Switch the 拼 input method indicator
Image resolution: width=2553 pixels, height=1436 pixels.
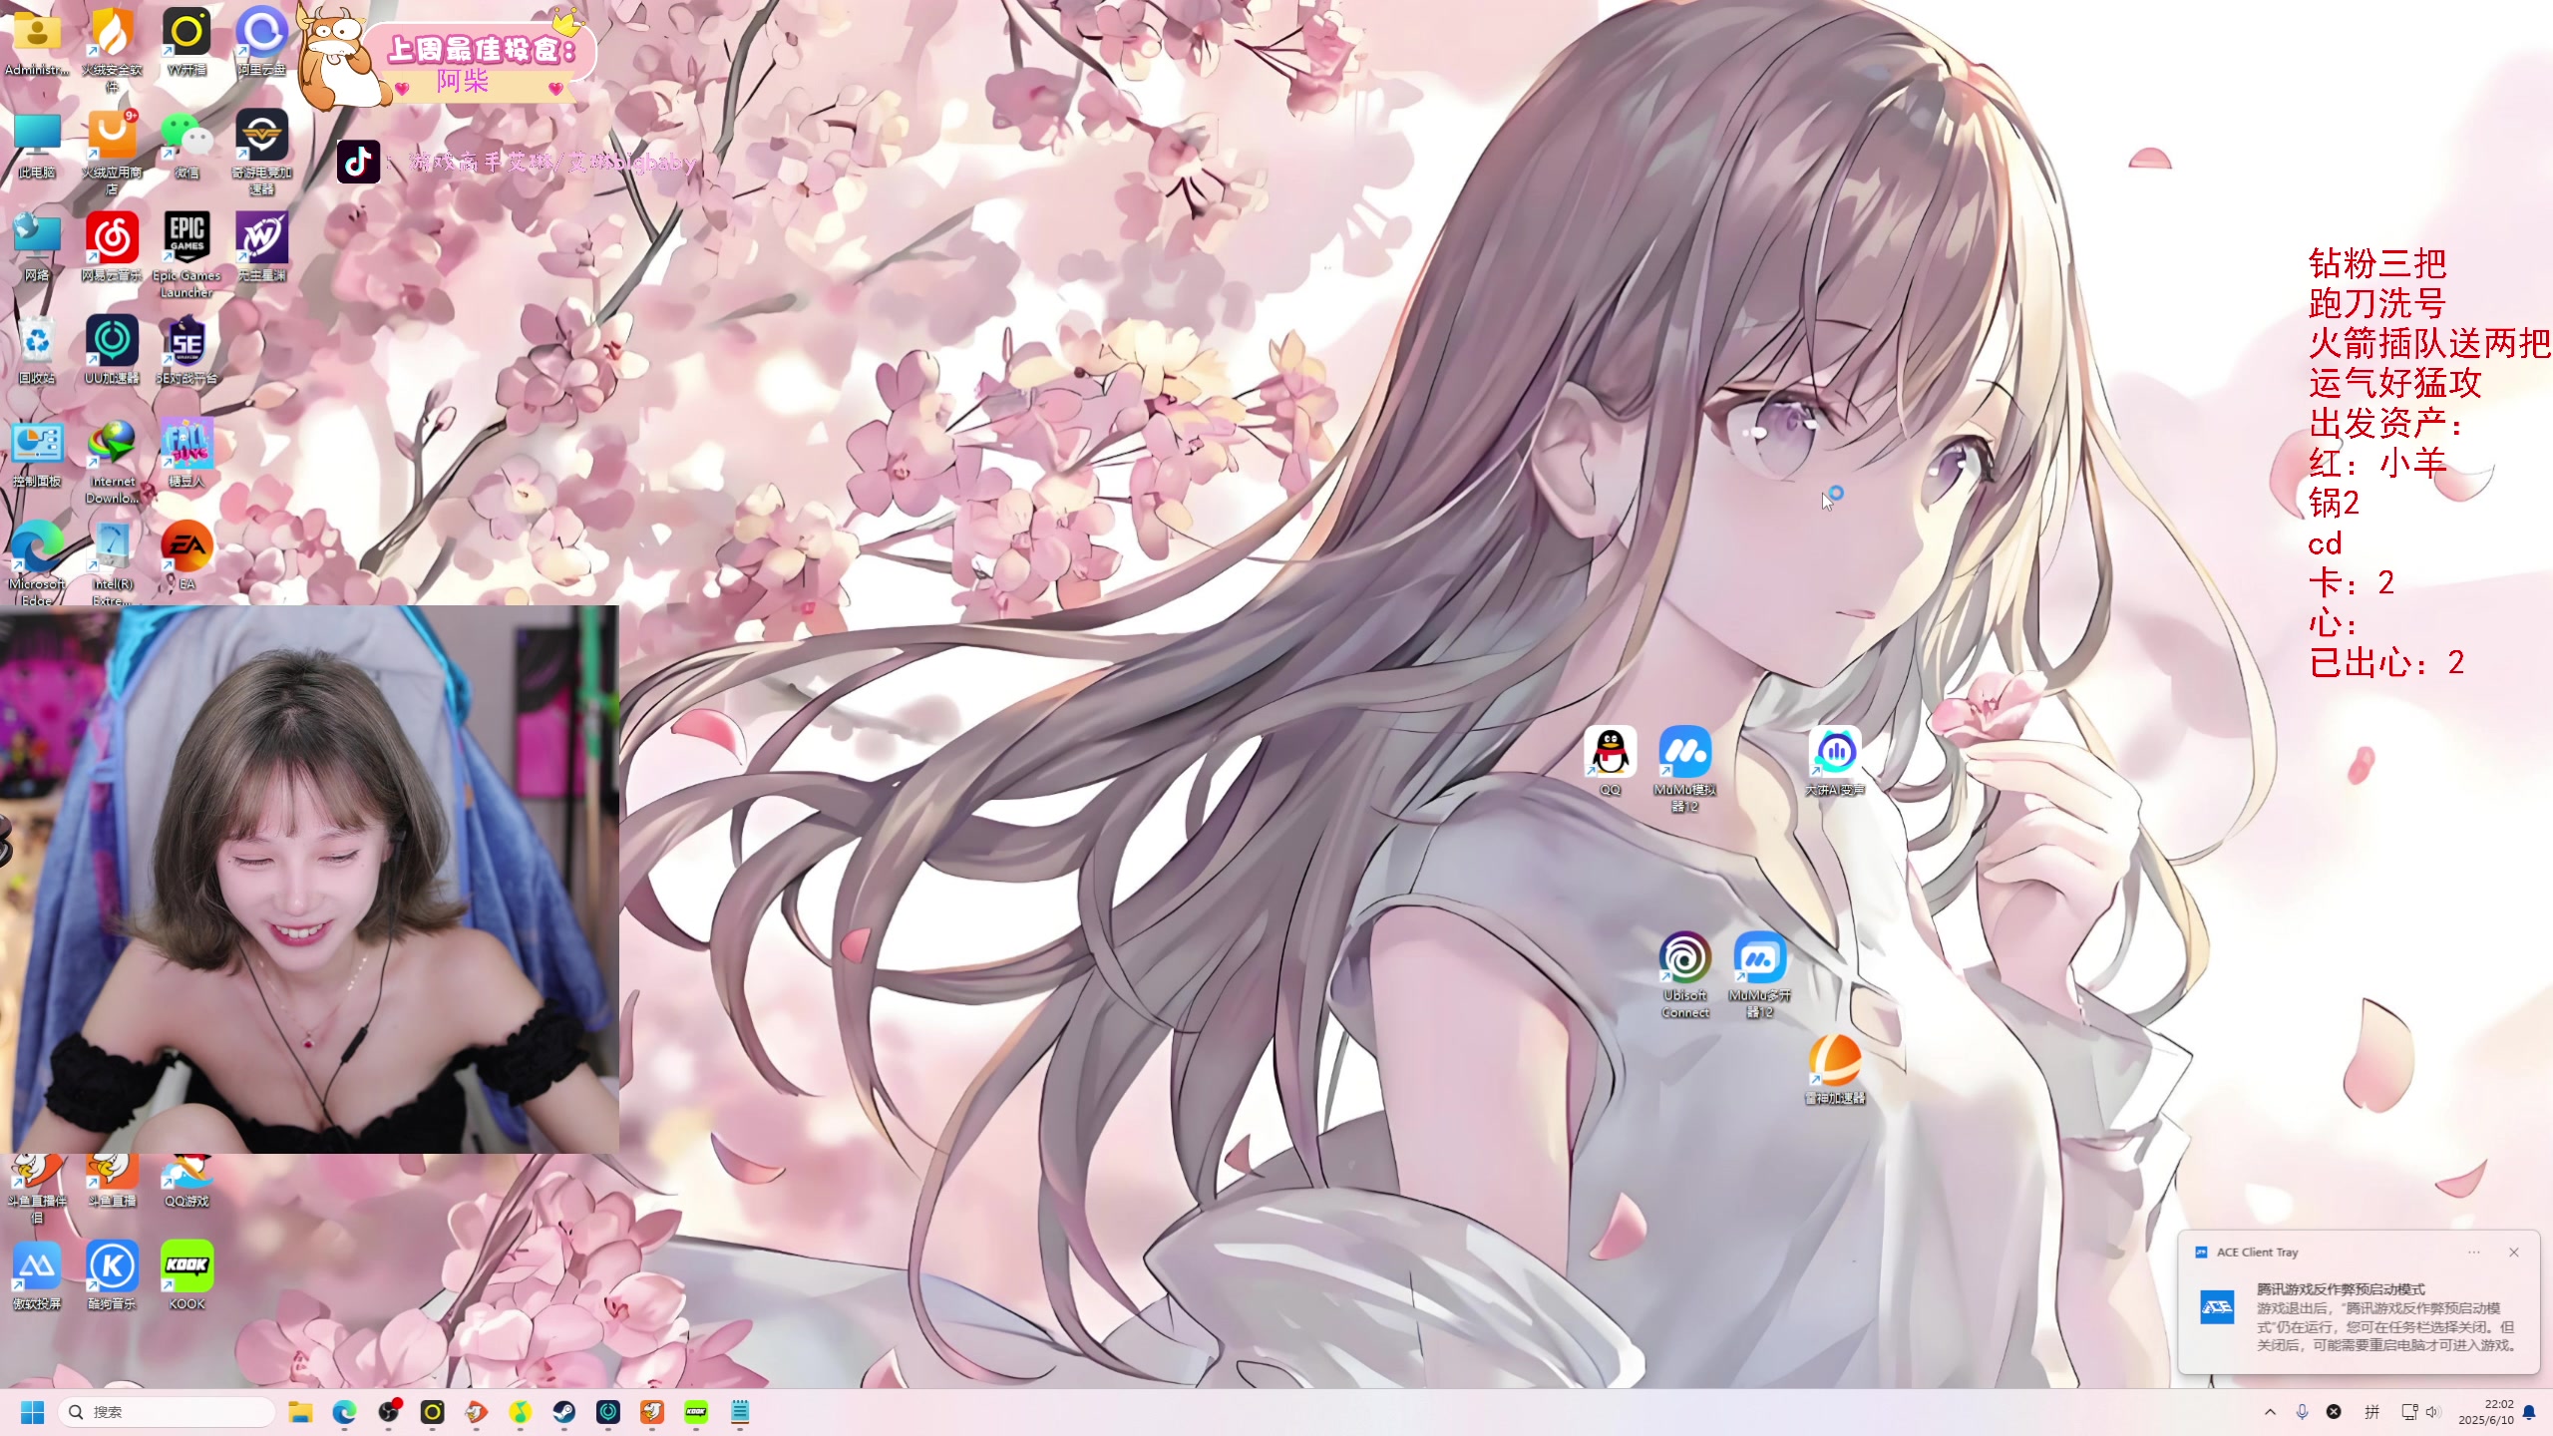2372,1412
